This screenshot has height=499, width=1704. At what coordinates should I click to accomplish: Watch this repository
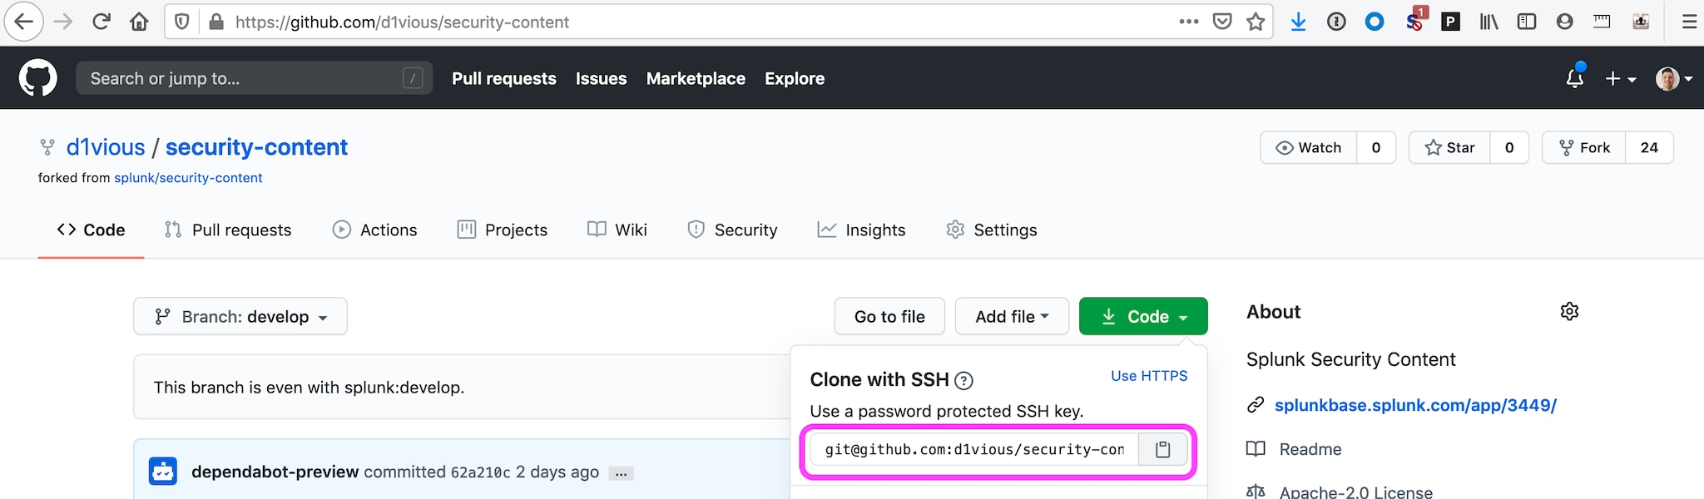click(1309, 147)
